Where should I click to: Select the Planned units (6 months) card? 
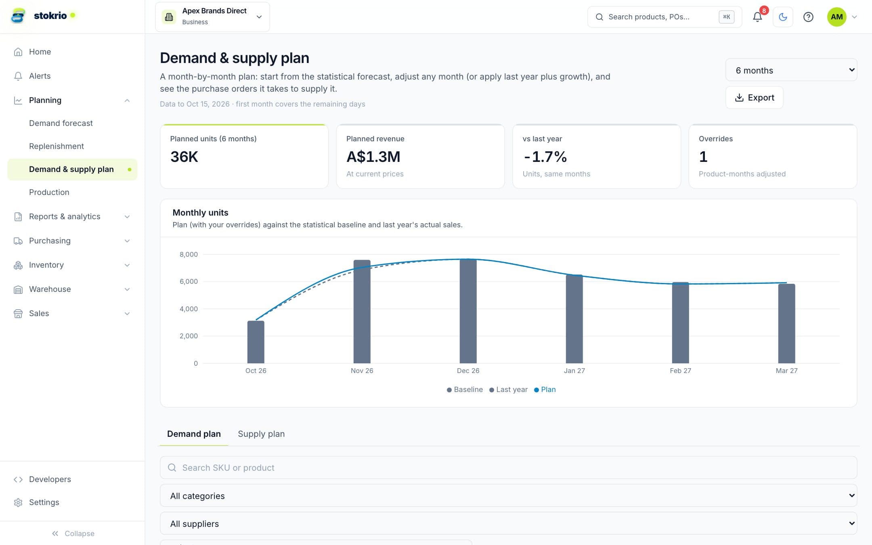(244, 156)
